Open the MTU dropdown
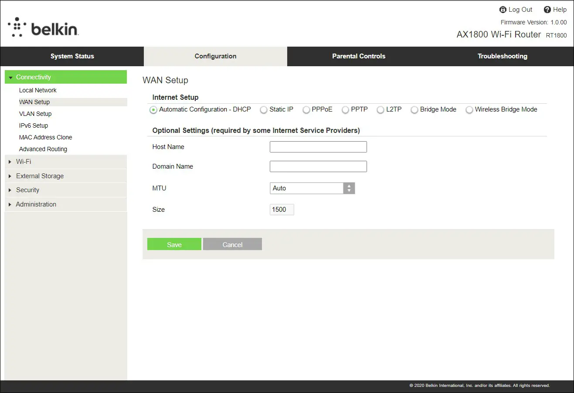The image size is (574, 393). pos(312,188)
